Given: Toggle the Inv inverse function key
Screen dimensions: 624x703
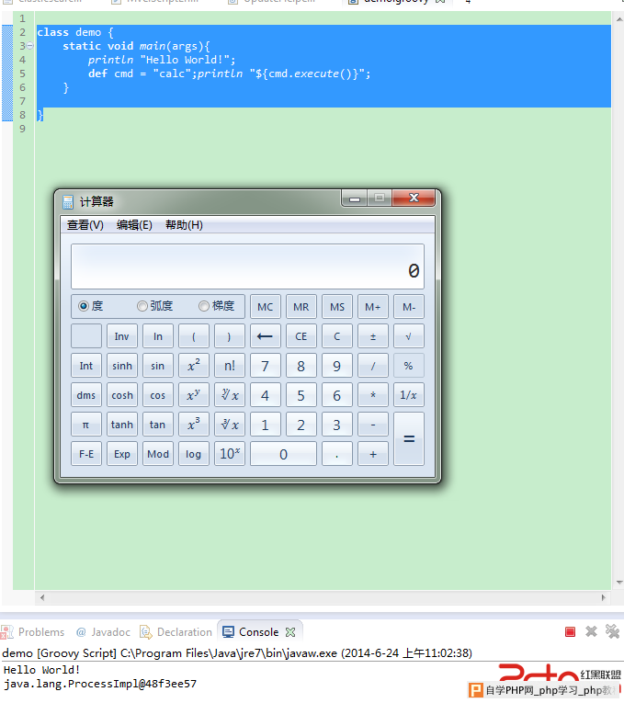Looking at the screenshot, I should pos(122,336).
